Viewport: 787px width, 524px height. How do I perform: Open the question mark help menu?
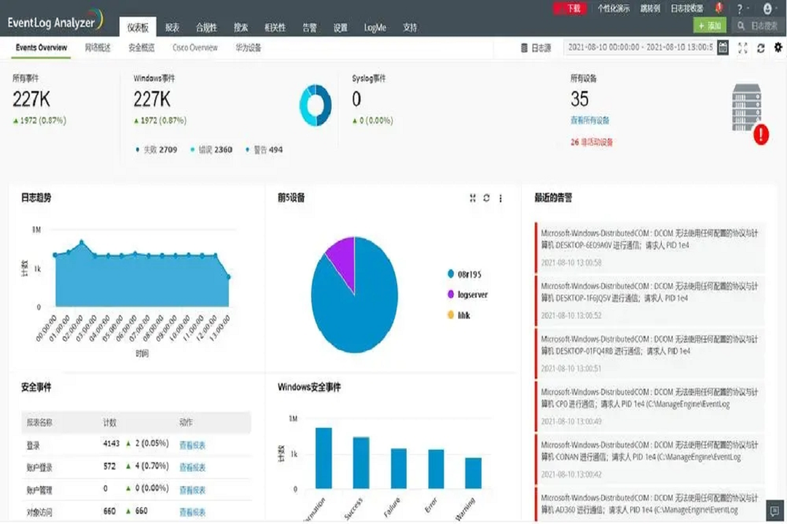point(740,9)
